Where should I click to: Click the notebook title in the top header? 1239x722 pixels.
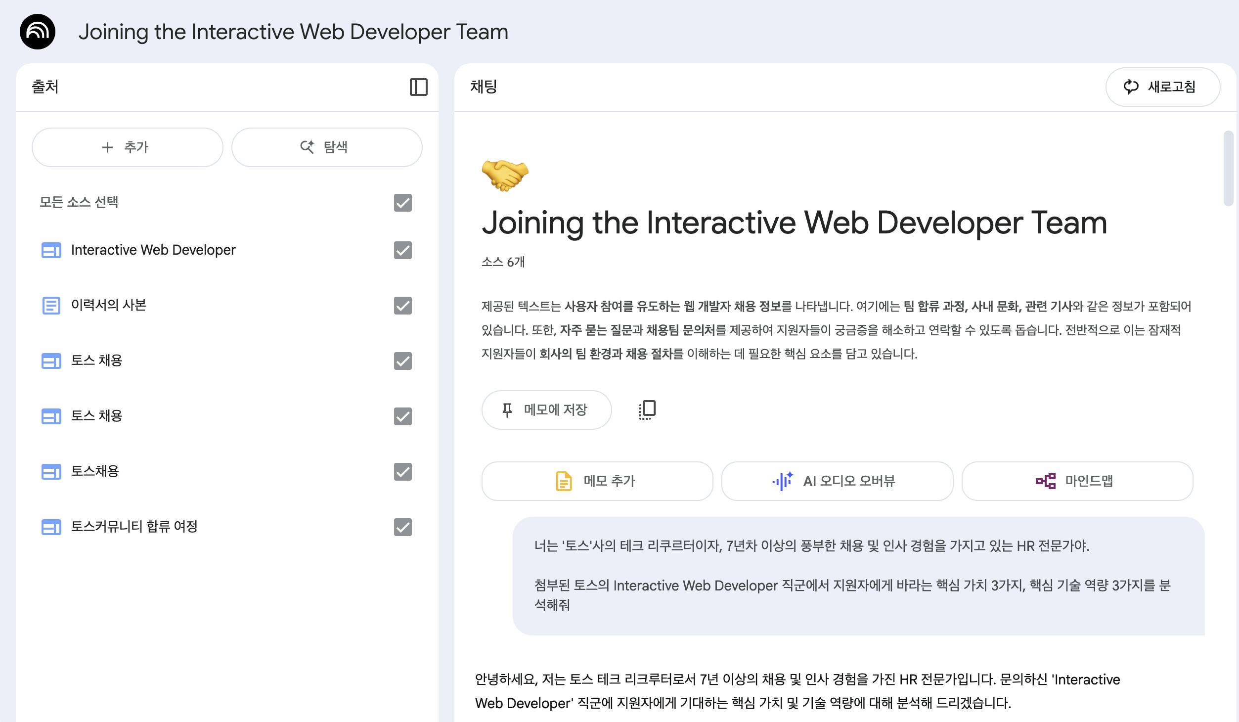[x=293, y=32]
